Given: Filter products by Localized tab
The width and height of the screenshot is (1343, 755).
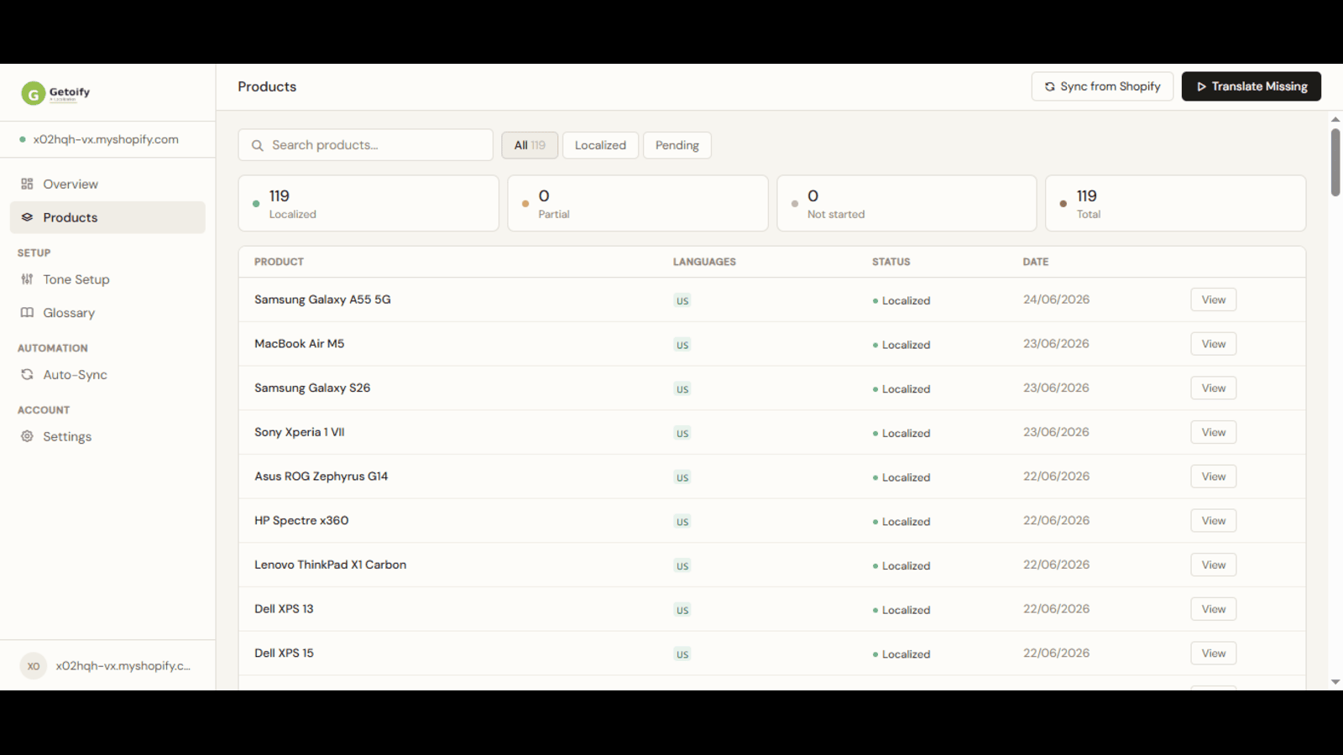Looking at the screenshot, I should pos(600,145).
